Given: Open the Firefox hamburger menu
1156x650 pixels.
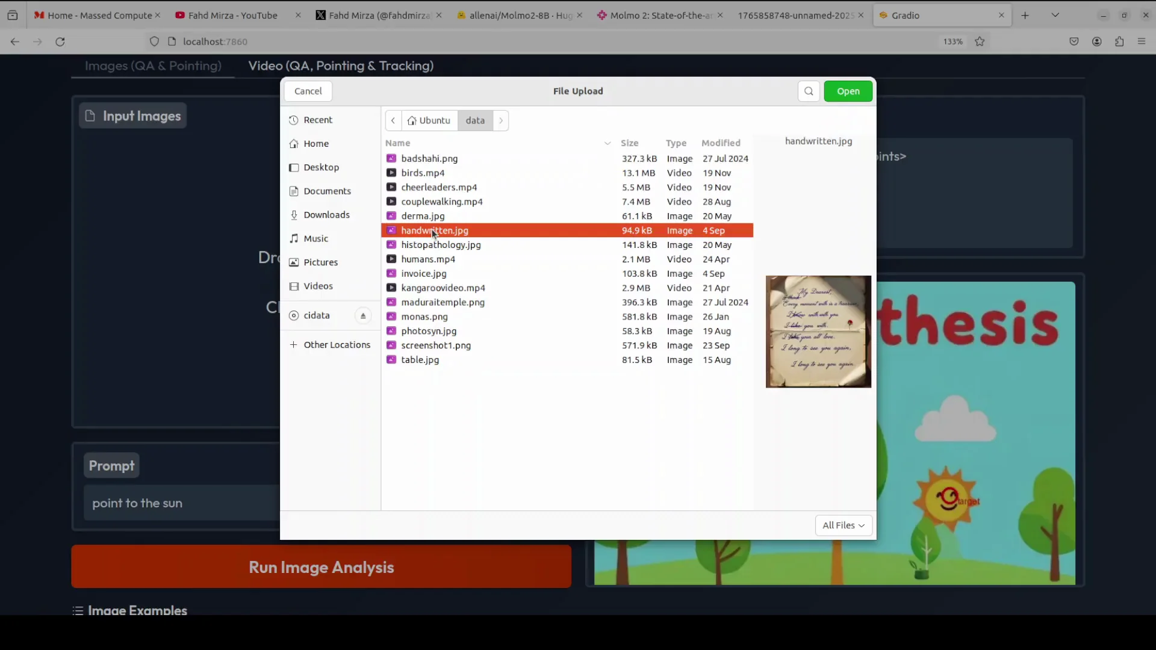Looking at the screenshot, I should click(x=1142, y=42).
